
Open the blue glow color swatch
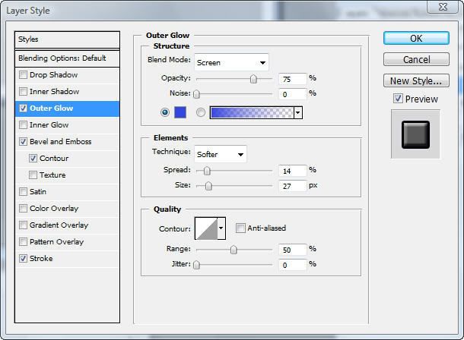coord(180,112)
